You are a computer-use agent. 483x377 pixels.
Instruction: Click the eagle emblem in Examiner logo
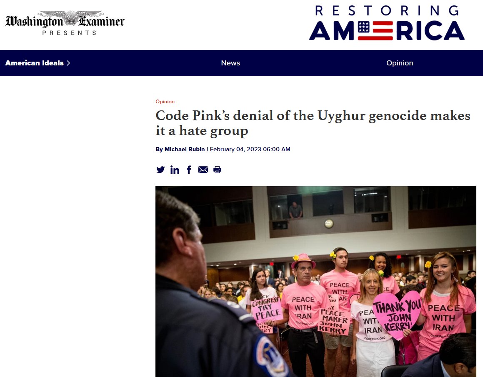point(71,18)
